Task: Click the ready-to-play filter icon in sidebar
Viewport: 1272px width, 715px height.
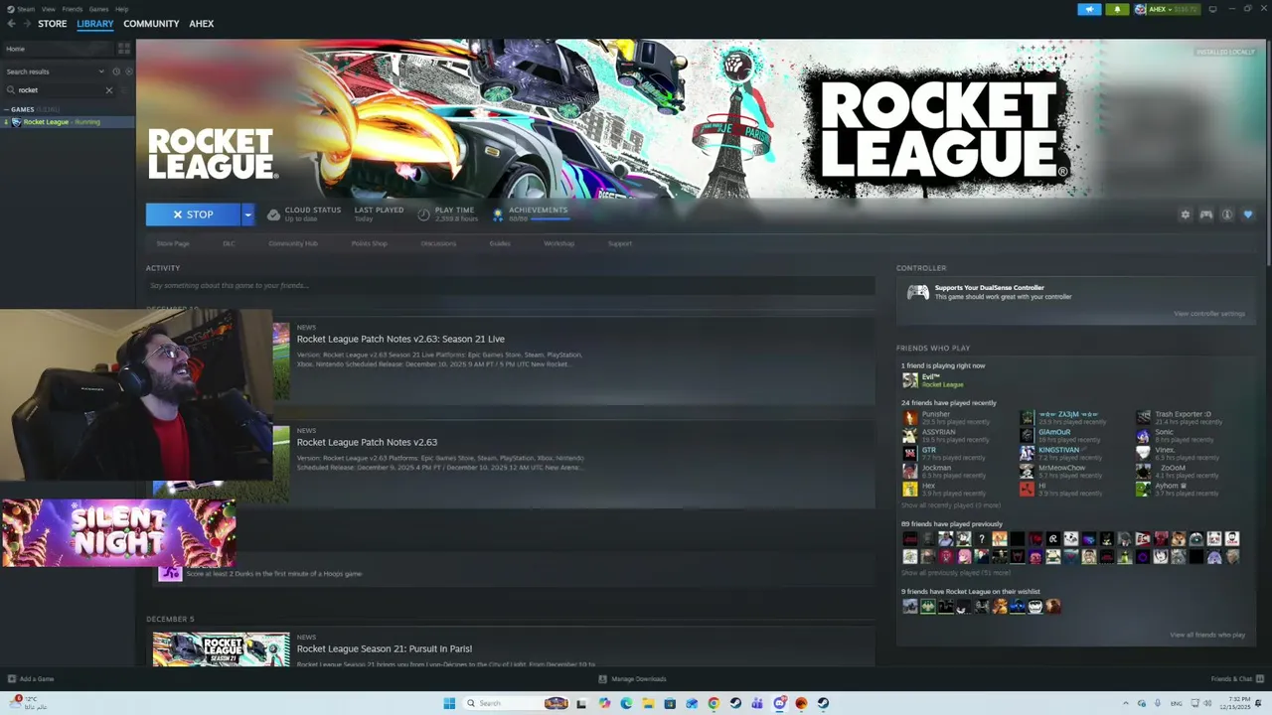Action: [x=127, y=71]
